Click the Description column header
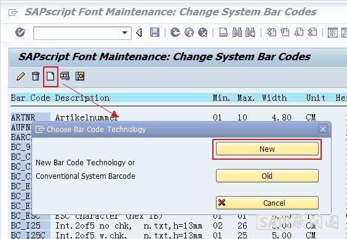The height and width of the screenshot is (239, 347). [x=82, y=98]
